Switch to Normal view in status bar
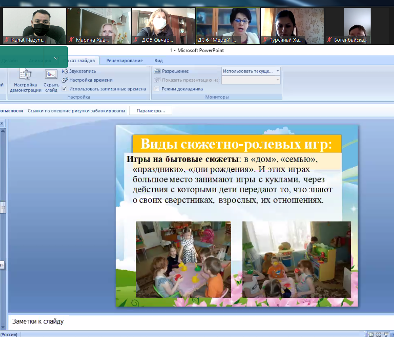The height and width of the screenshot is (337, 394). click(x=371, y=335)
